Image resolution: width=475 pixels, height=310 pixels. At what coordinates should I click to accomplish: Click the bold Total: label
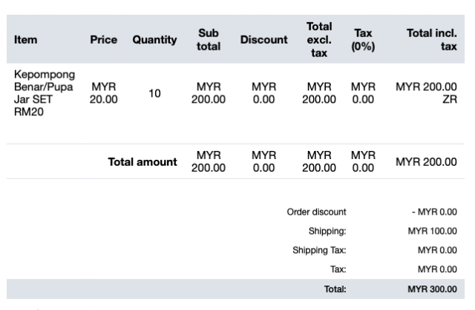[335, 289]
